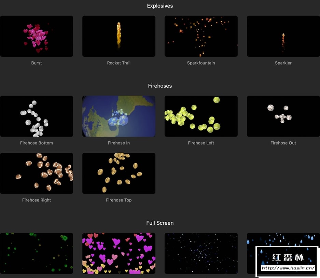Image resolution: width=320 pixels, height=278 pixels.
Task: Click the Firehose Right label
Action: pos(37,200)
